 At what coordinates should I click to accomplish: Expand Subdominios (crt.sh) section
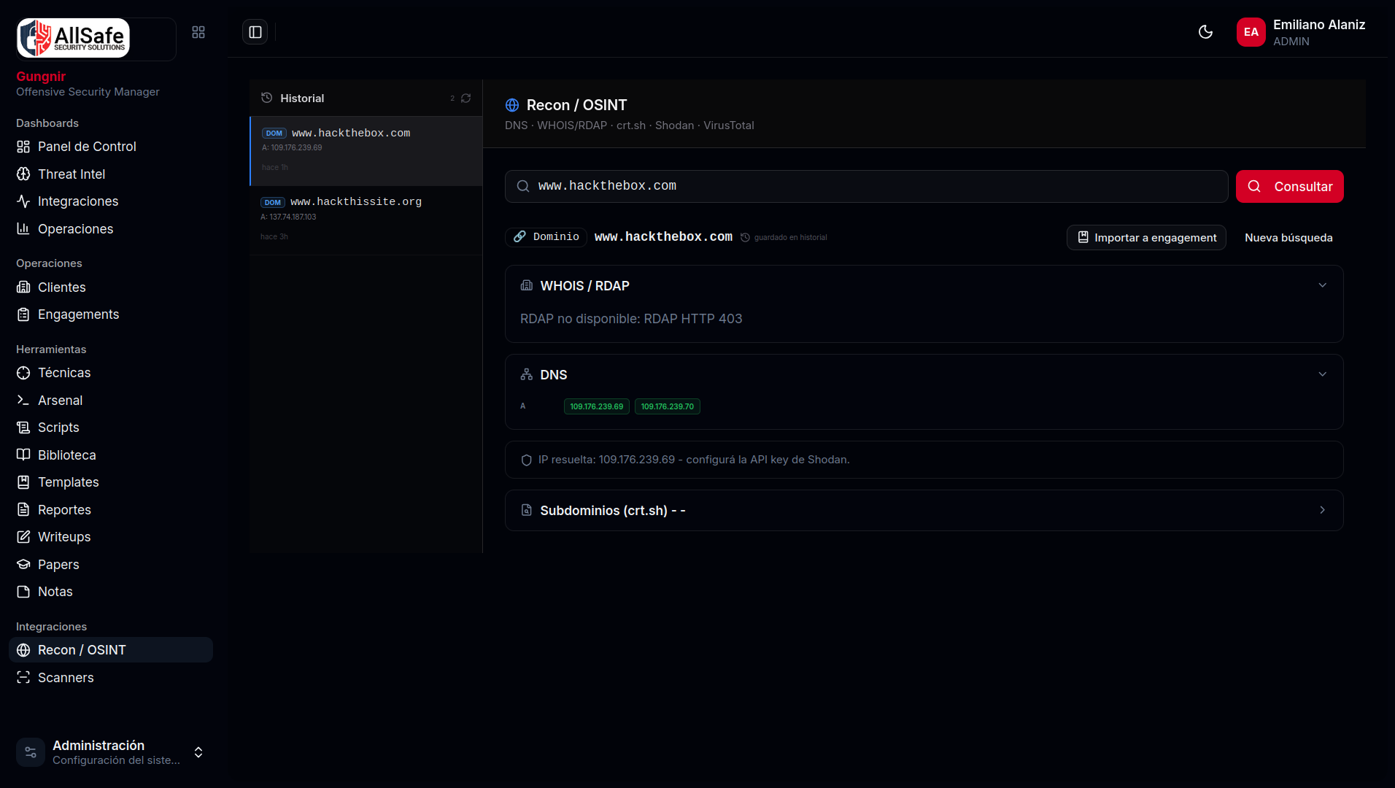[x=1322, y=510]
